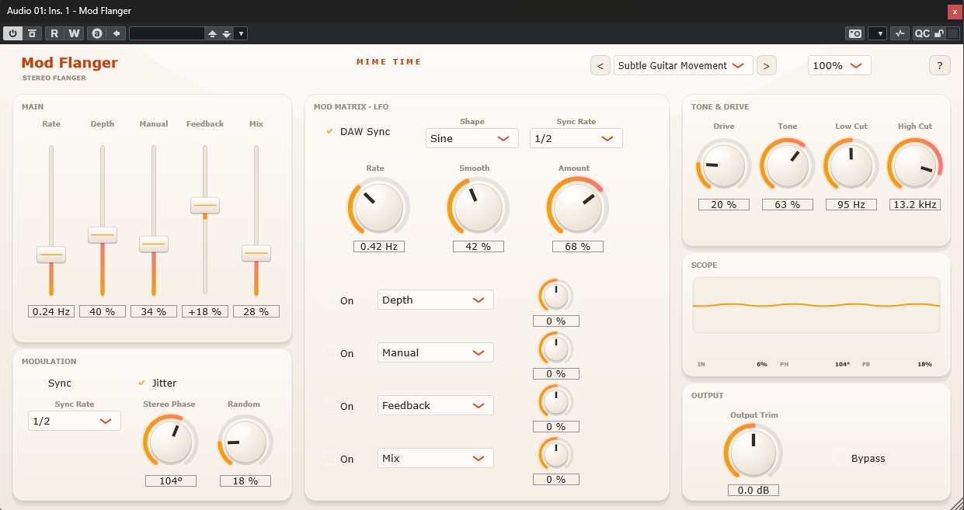Enable Write automation (W) button
The image size is (964, 510).
[74, 33]
